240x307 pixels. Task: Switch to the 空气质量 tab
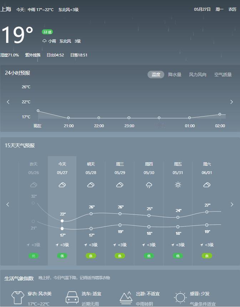pyautogui.click(x=223, y=75)
